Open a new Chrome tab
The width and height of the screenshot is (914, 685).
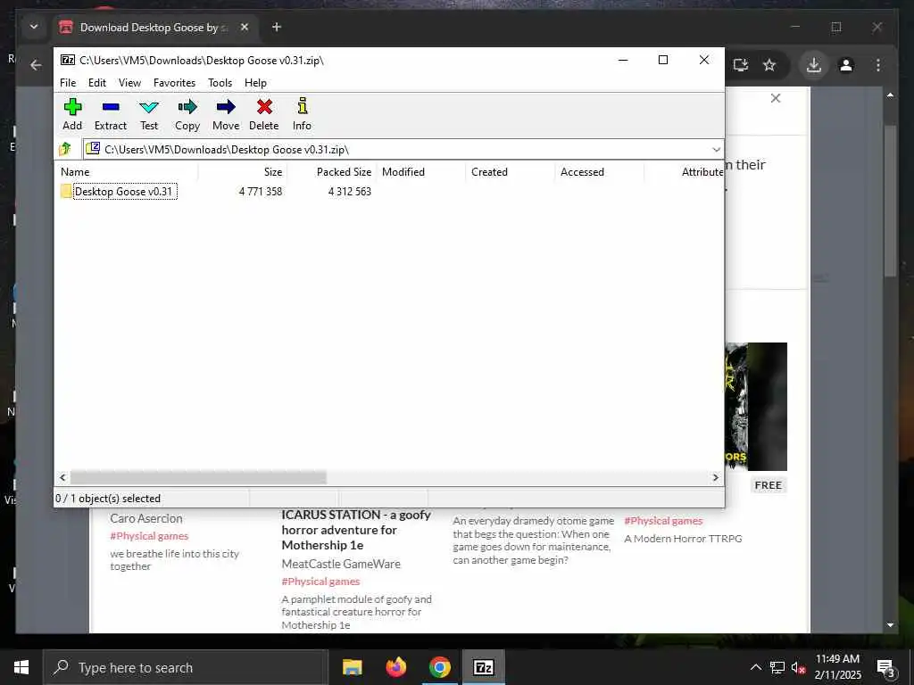(x=277, y=27)
